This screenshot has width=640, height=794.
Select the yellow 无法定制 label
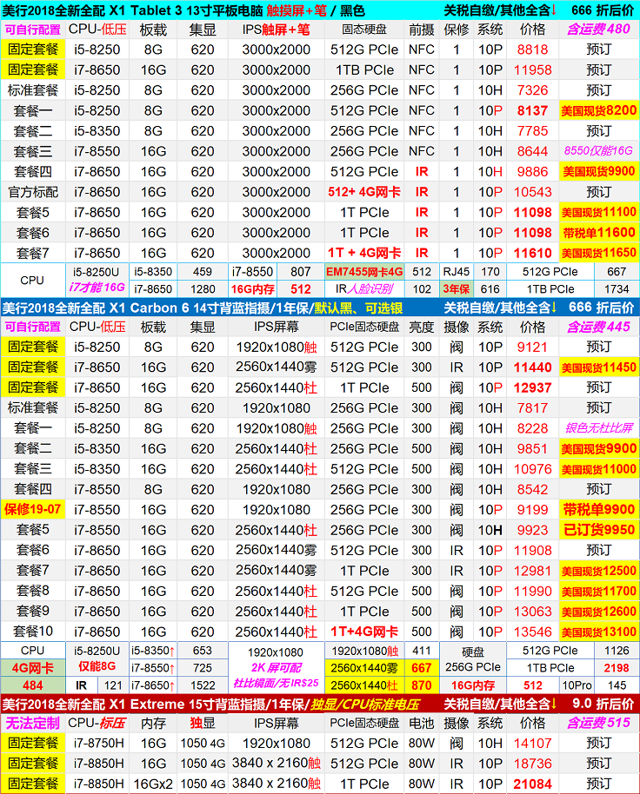coord(33,723)
